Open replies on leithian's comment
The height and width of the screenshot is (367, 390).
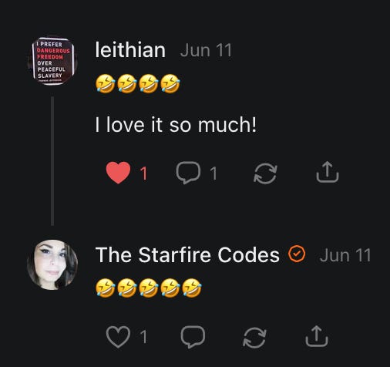click(188, 173)
